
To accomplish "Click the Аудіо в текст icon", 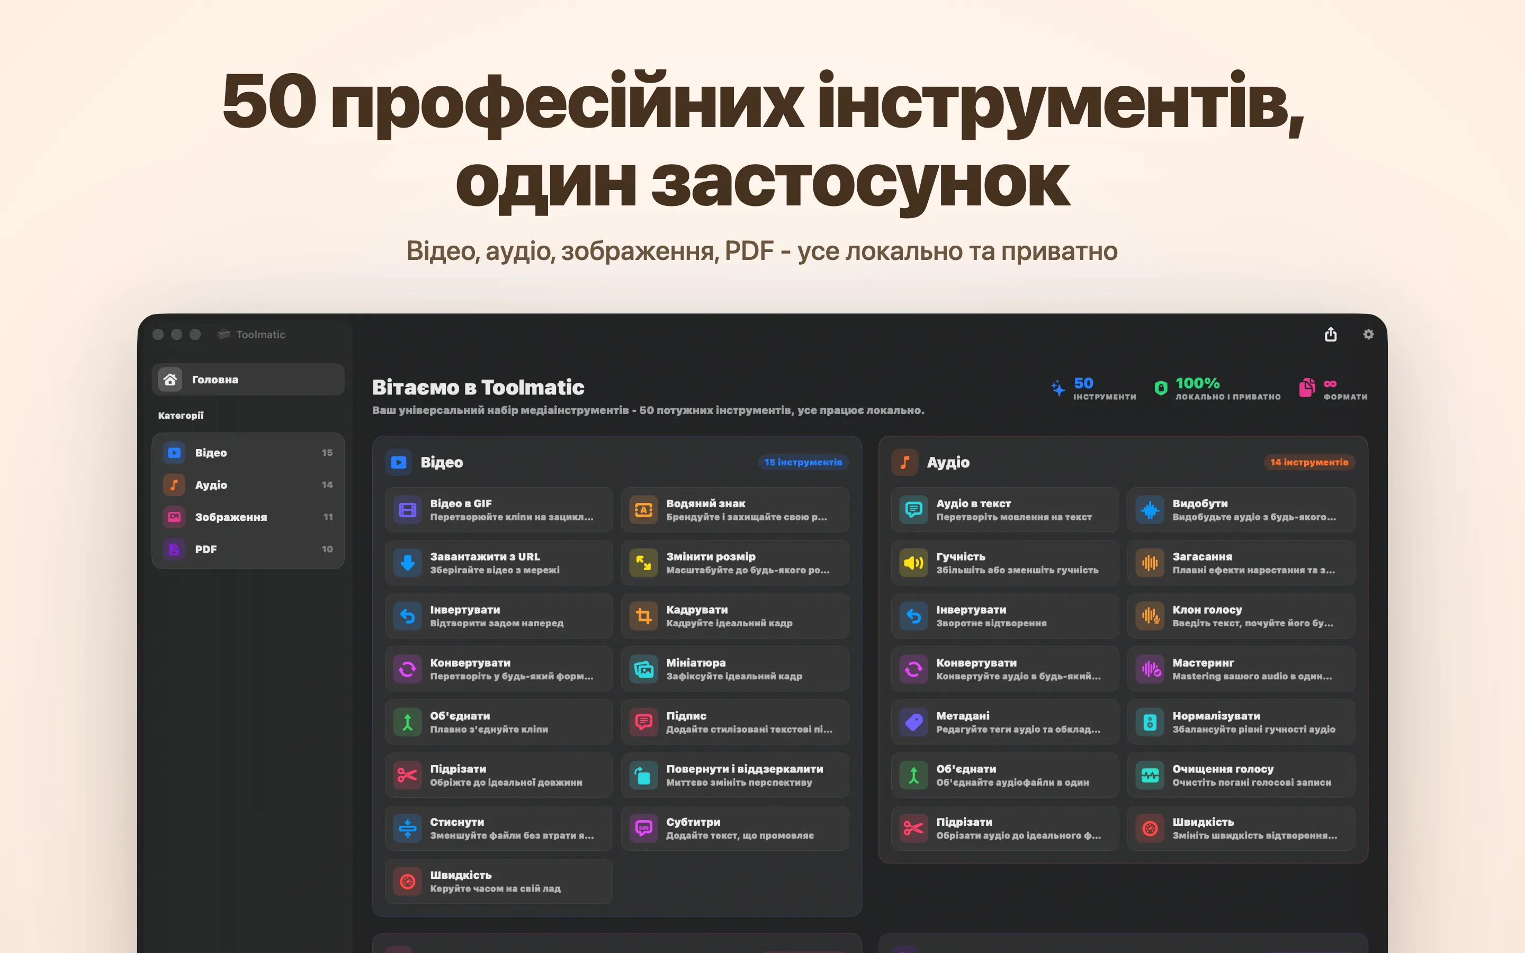I will (914, 510).
